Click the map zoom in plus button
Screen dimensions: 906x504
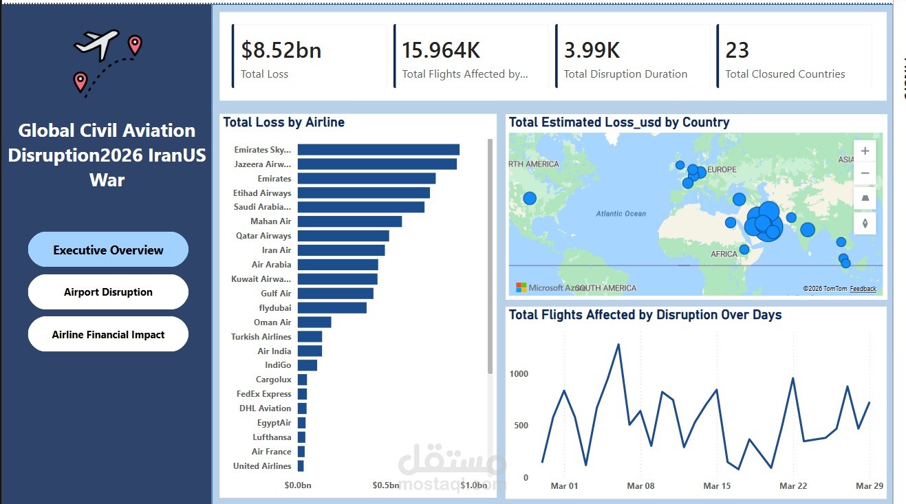point(865,151)
